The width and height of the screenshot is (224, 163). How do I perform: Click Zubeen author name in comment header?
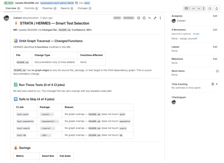click(x=18, y=18)
